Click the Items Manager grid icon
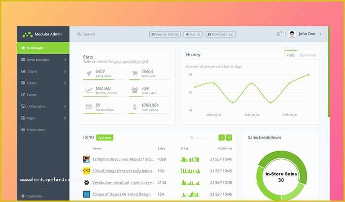Image resolution: width=345 pixels, height=202 pixels. point(23,60)
